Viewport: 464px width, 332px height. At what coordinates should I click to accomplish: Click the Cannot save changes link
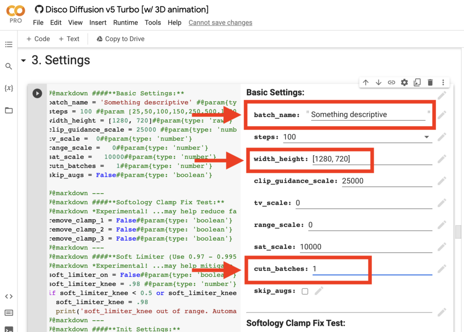click(x=220, y=23)
